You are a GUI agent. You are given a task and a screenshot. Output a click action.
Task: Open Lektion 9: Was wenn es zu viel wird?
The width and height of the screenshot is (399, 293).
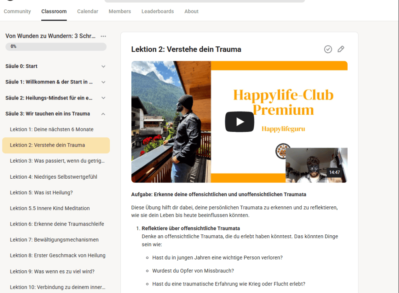point(56,272)
